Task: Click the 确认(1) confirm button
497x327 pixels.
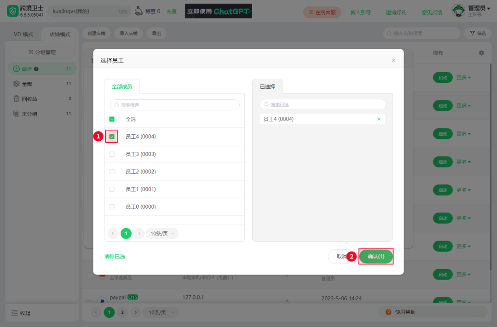Action: (376, 256)
